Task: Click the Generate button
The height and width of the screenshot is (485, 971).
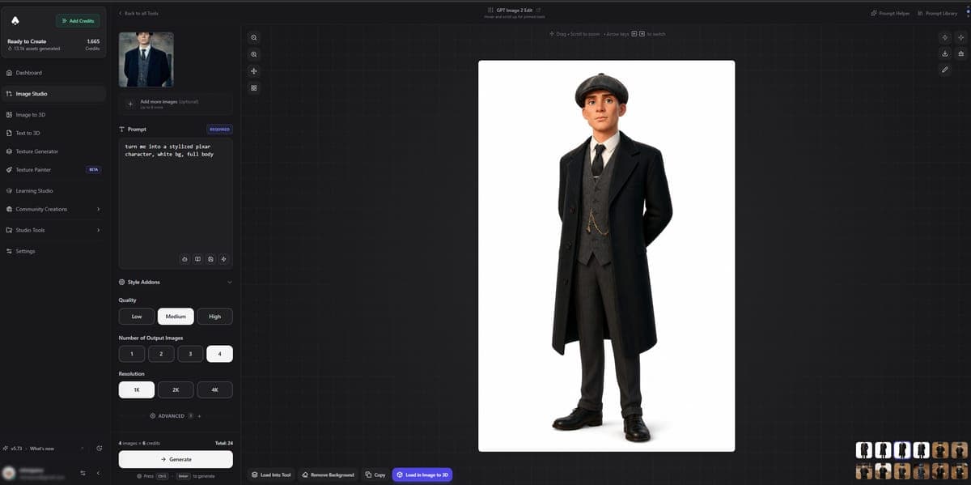Action: (x=176, y=459)
